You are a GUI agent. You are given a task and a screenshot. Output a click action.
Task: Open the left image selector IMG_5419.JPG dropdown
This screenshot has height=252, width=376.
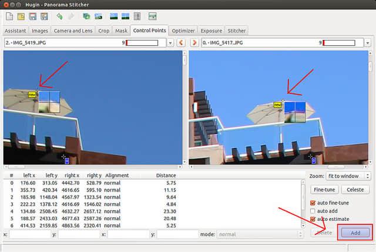tap(170, 43)
